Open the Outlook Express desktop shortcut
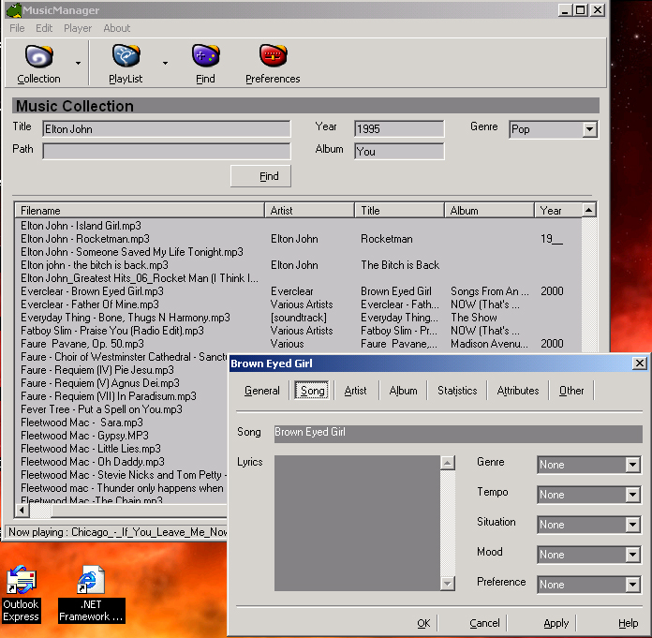This screenshot has height=638, width=652. coord(21,583)
